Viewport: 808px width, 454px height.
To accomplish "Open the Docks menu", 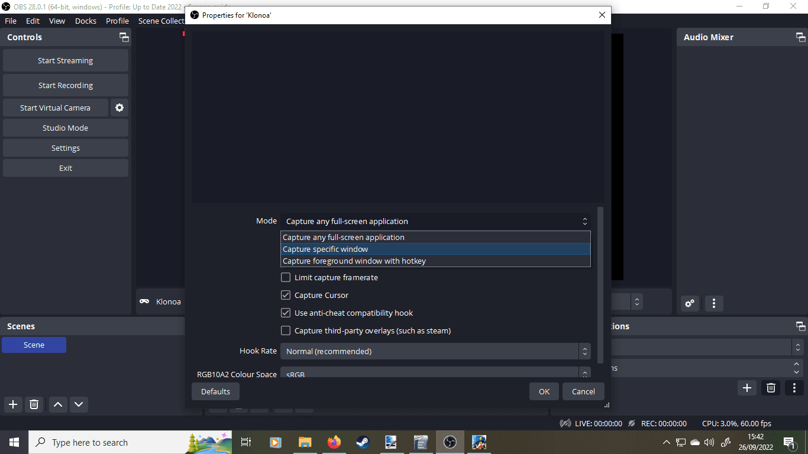I will coord(86,21).
